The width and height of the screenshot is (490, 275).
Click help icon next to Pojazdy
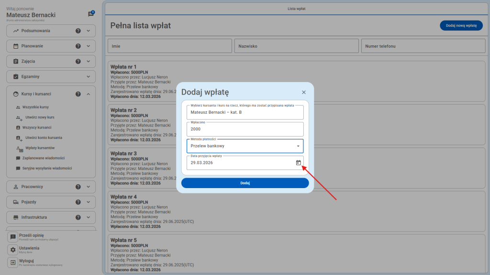[78, 202]
